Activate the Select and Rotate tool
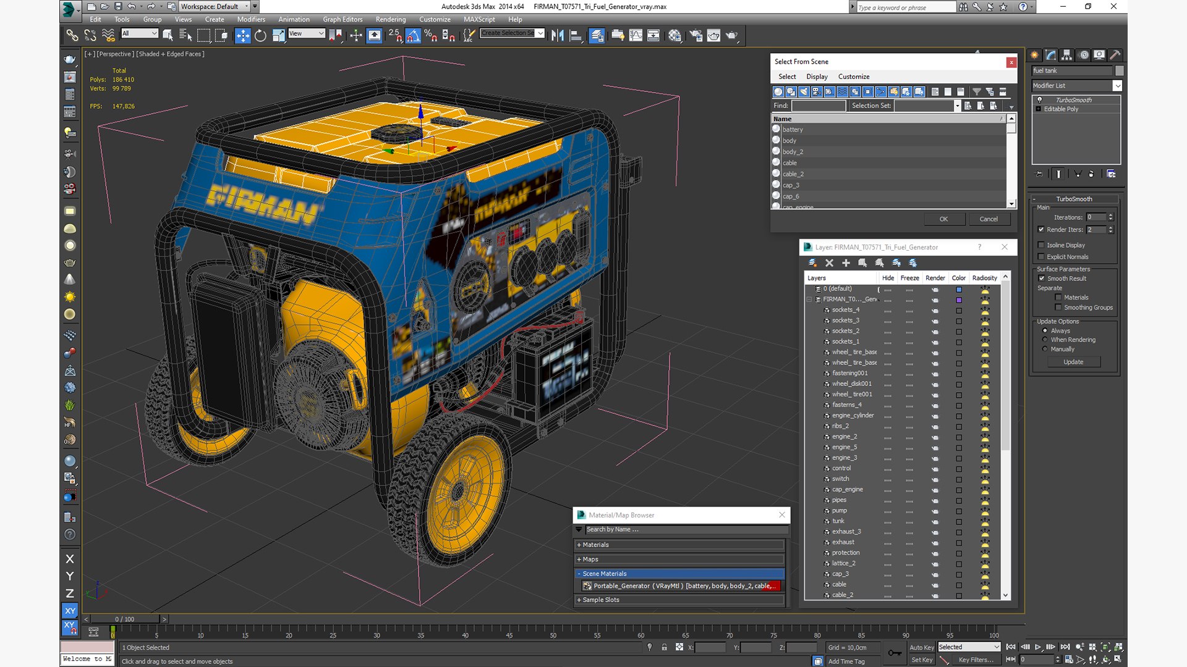Screen dimensions: 1187x667 (x=260, y=35)
